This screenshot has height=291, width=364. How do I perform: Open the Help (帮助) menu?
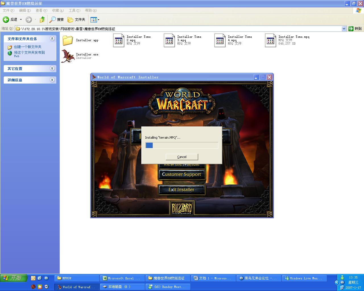[91, 11]
